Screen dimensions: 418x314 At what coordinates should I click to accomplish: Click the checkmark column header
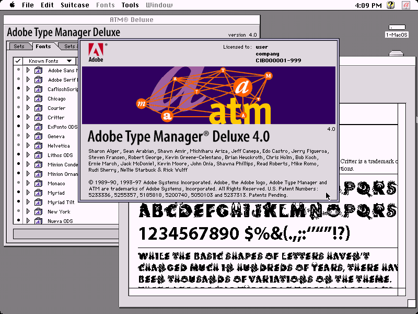click(18, 61)
